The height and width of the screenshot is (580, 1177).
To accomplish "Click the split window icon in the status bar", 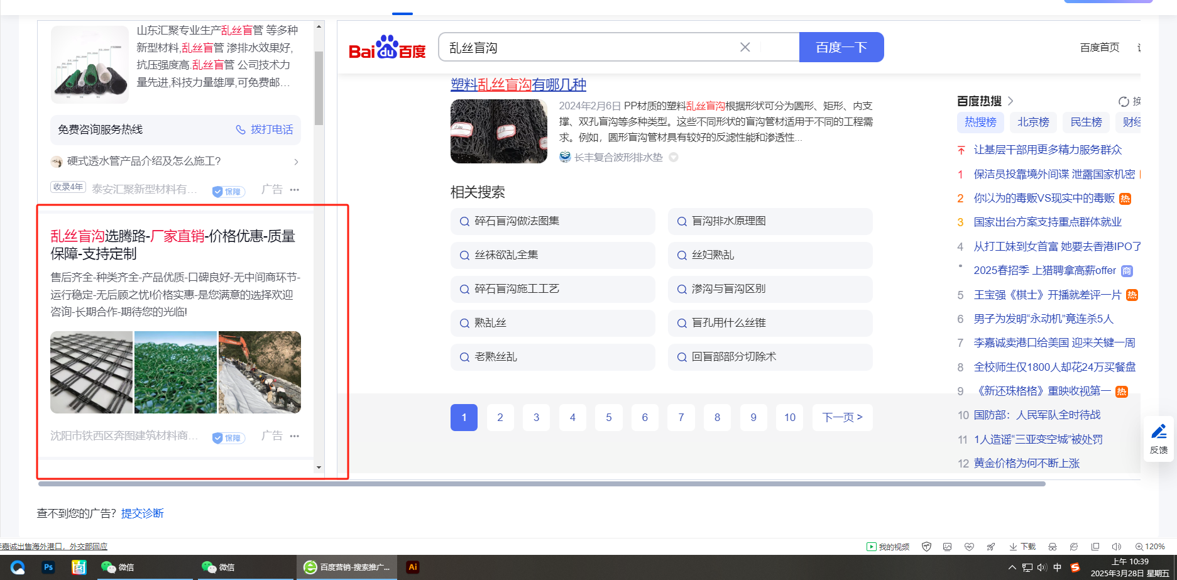I will (1095, 547).
